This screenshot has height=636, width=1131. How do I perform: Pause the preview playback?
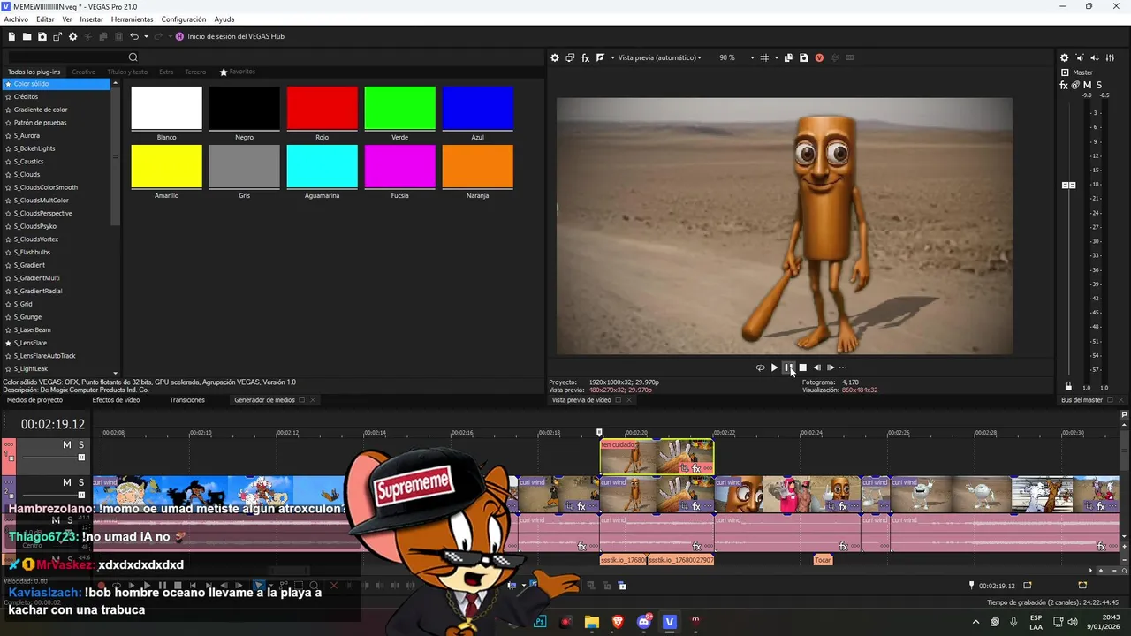click(788, 367)
